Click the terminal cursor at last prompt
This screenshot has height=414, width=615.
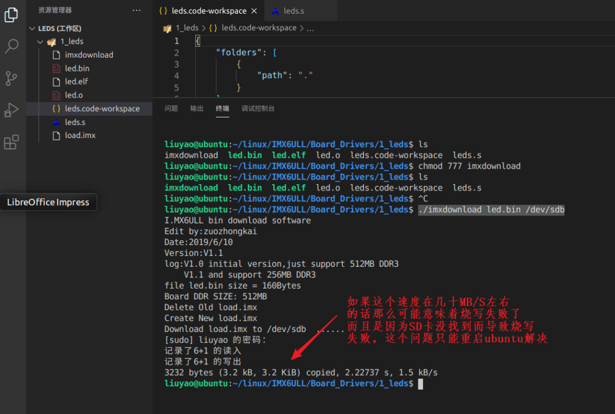420,384
